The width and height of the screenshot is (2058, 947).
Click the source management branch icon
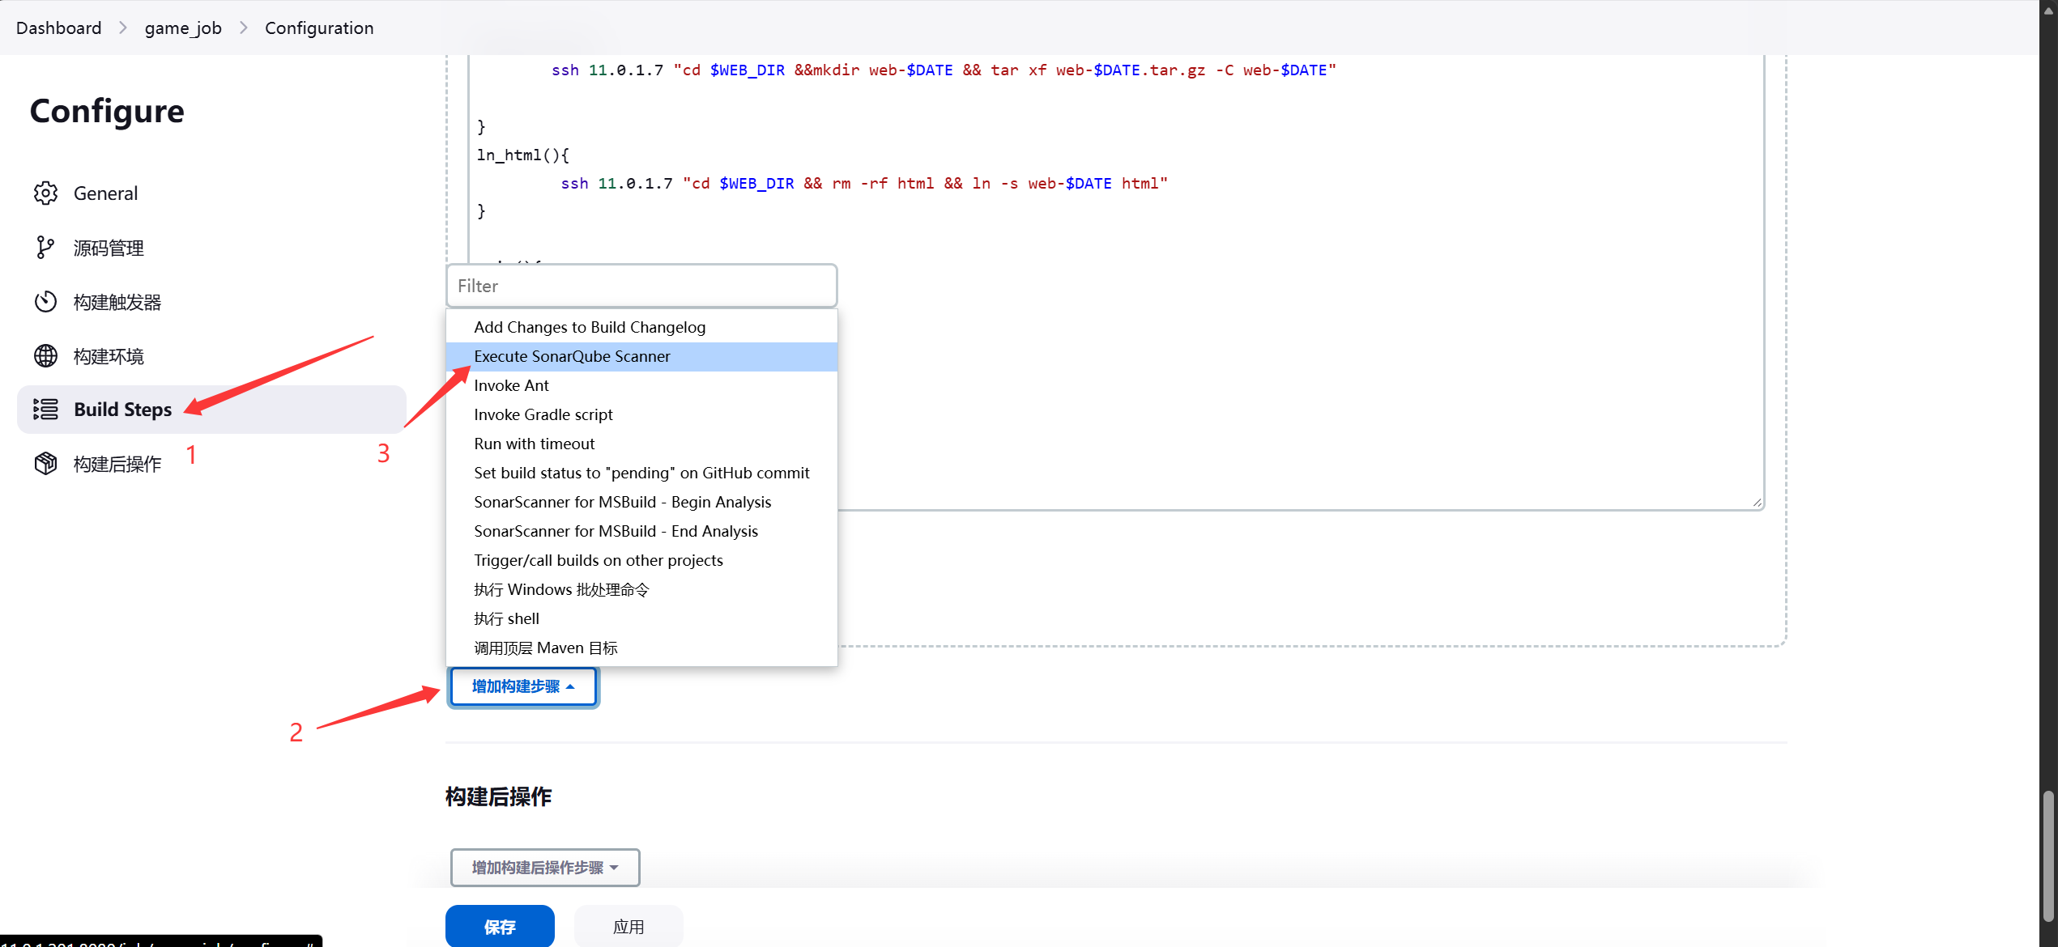(45, 248)
